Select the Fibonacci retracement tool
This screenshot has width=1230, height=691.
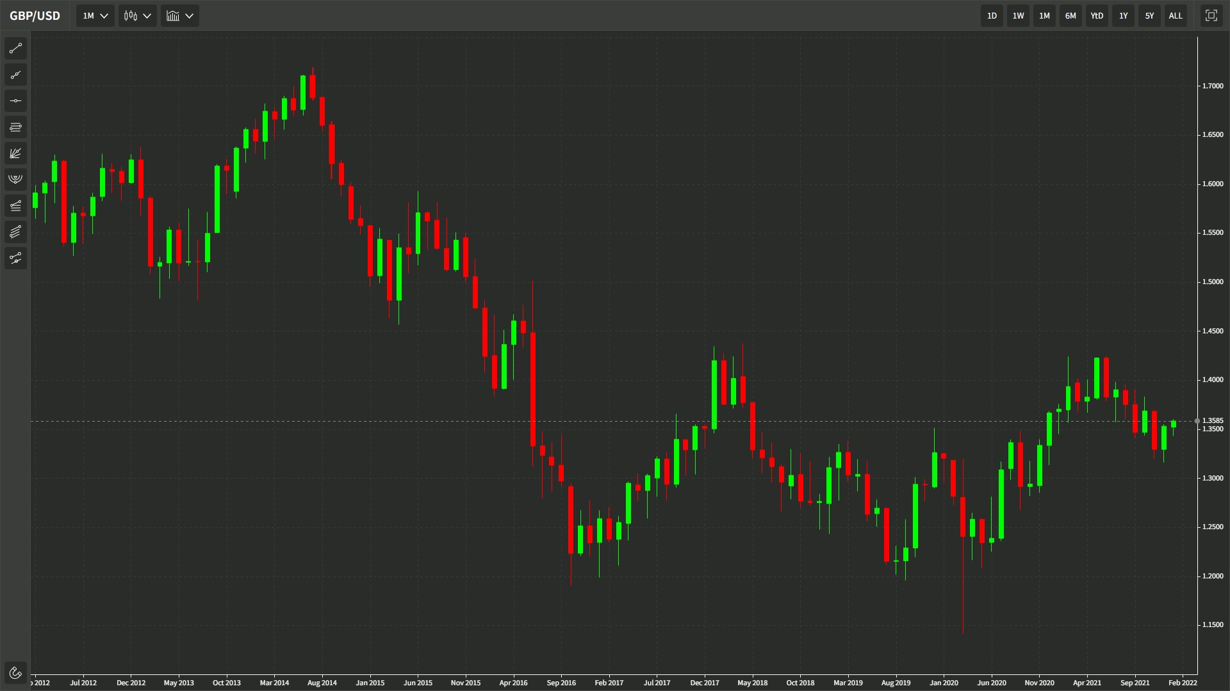(x=15, y=127)
